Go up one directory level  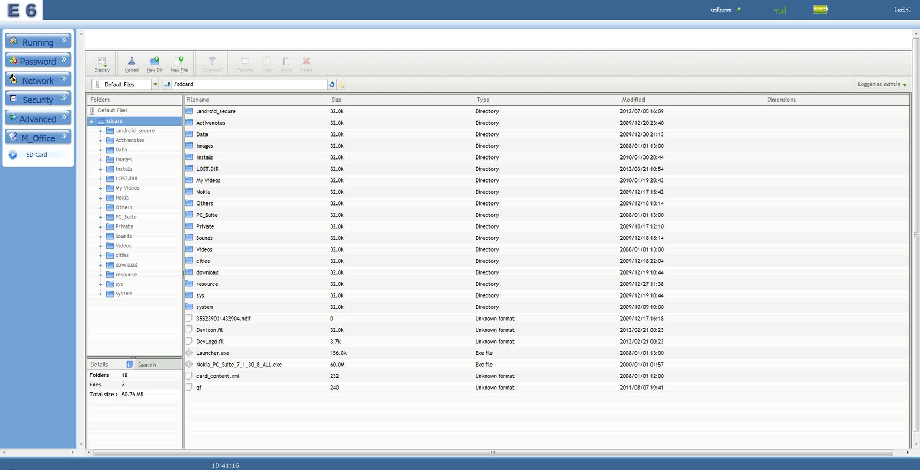point(167,85)
